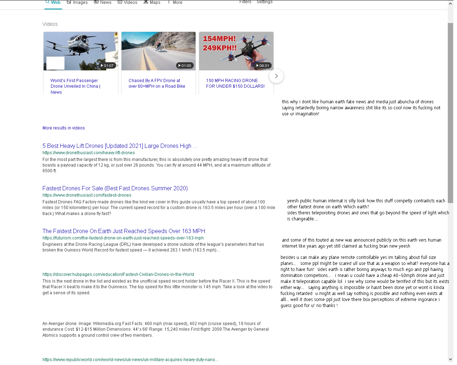Click the next arrow in video carousel
This screenshot has width=457, height=365.
pos(276,76)
